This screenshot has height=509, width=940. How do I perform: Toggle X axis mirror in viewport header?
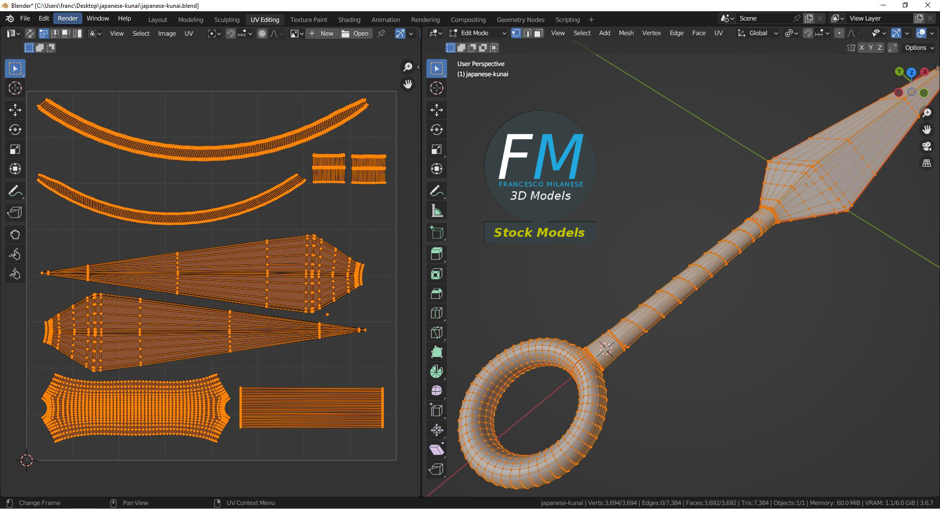point(862,48)
